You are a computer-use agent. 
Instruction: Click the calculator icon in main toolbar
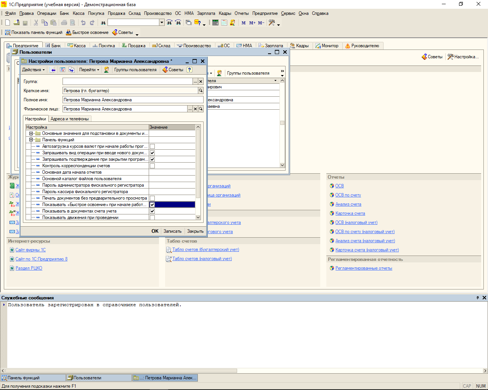coord(215,23)
